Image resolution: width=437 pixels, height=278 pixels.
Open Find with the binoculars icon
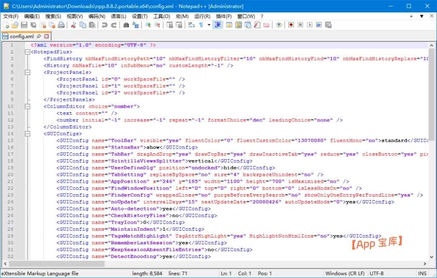point(126,25)
